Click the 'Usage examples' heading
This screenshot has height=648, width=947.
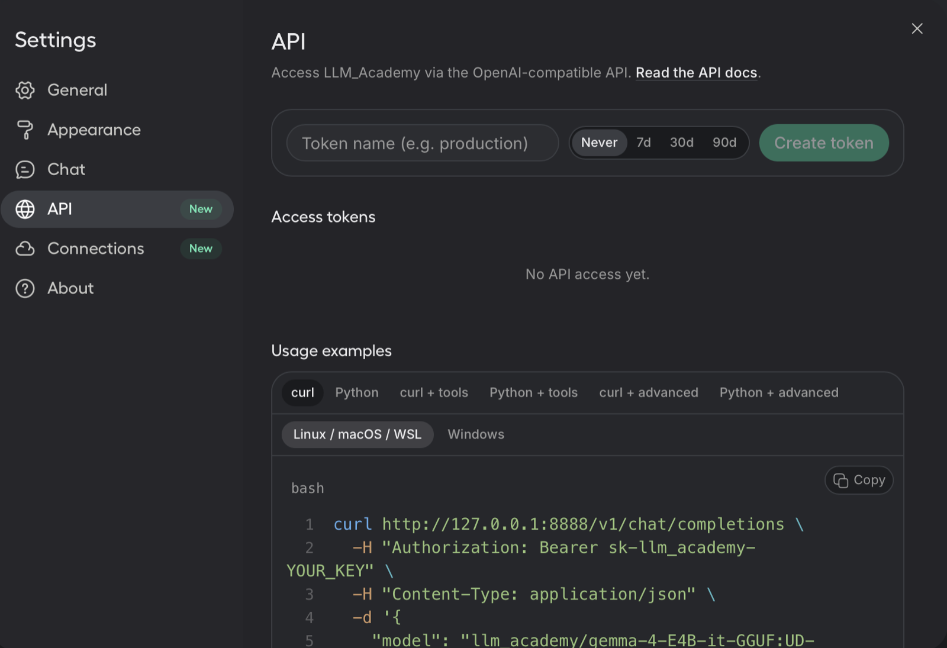point(331,351)
